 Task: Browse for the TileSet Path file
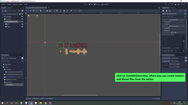point(186,58)
